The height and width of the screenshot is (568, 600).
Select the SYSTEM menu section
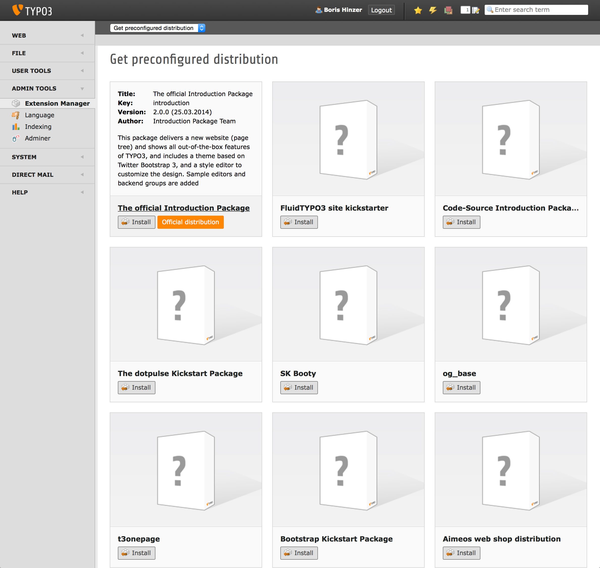click(24, 157)
